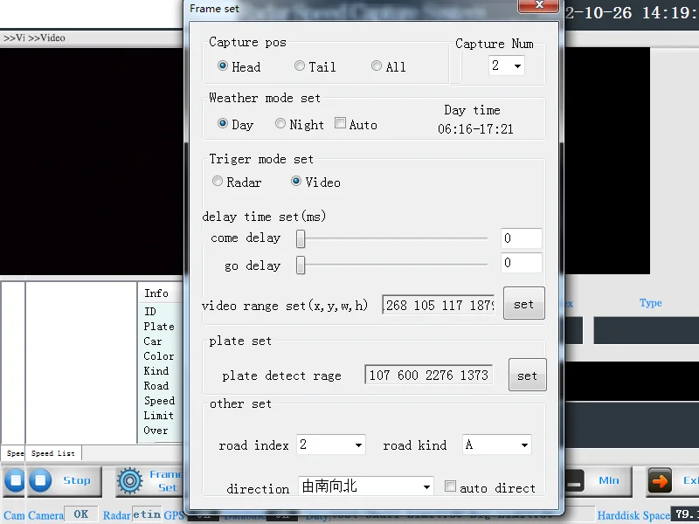
Task: Click the Frame Set gear icon
Action: point(130,480)
